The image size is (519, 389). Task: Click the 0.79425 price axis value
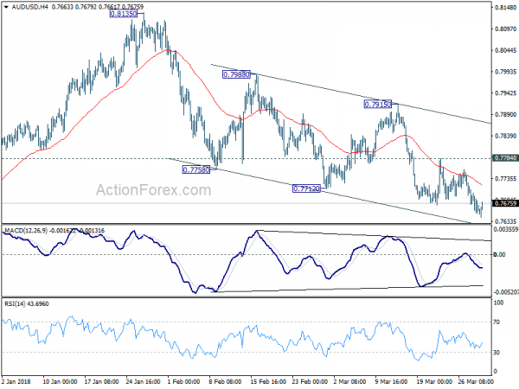point(505,93)
